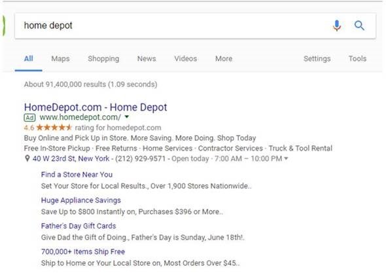Expand the arrow next to www.homedepot.com/
The image size is (386, 273).
(x=126, y=117)
